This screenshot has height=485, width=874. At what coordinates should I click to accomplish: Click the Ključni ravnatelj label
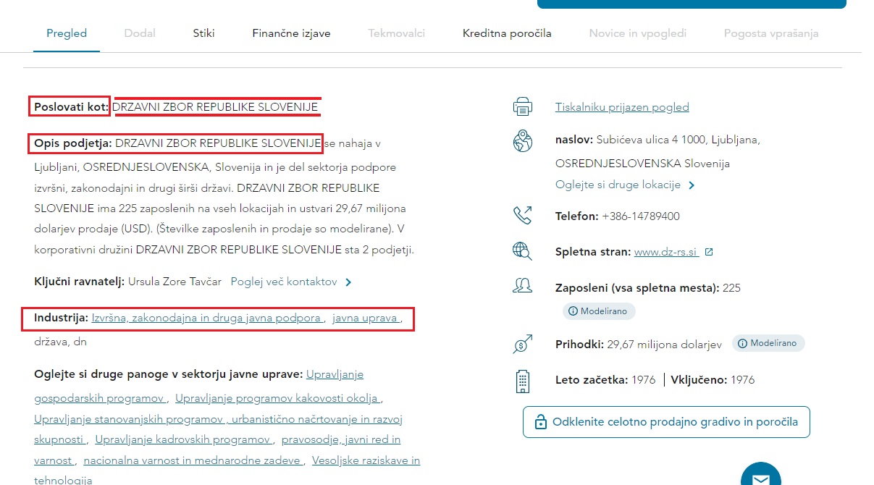pyautogui.click(x=79, y=282)
